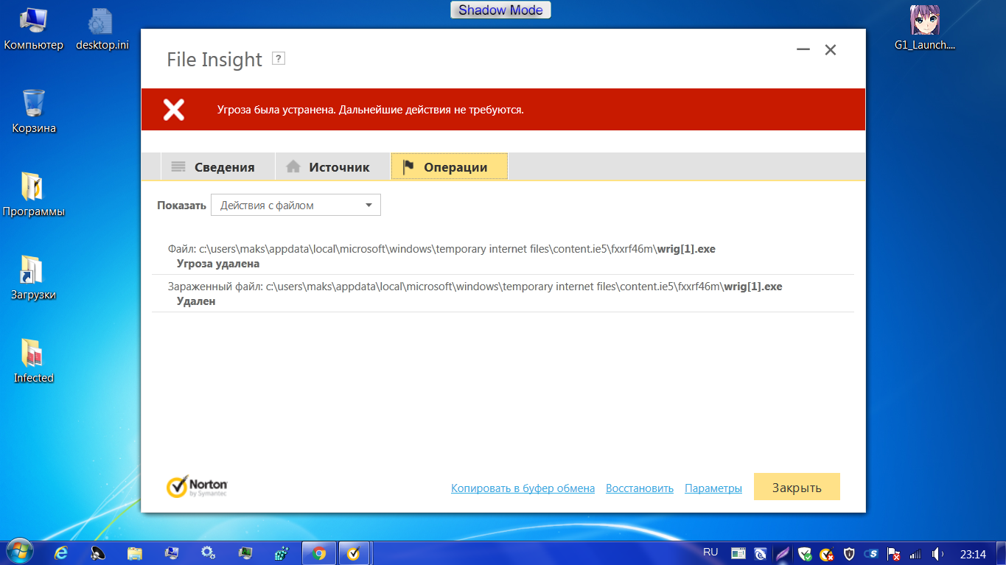Click the network signal bars tray icon
1006x565 pixels.
point(915,553)
